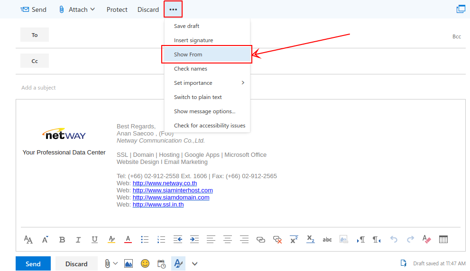Apply superscript formatting
The image size is (470, 271).
point(294,240)
